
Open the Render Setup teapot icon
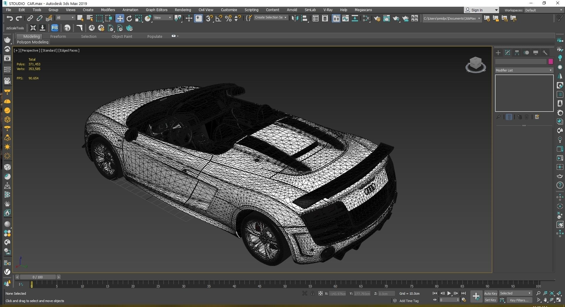pos(377,18)
